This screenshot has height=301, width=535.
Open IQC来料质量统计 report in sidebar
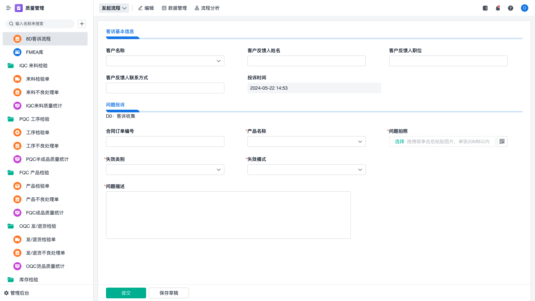pos(44,106)
